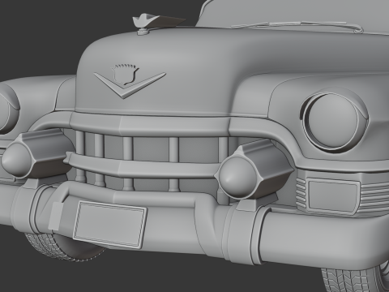
Task: Select the bumper bullet guard beside the headlight
Action: pos(254,170)
